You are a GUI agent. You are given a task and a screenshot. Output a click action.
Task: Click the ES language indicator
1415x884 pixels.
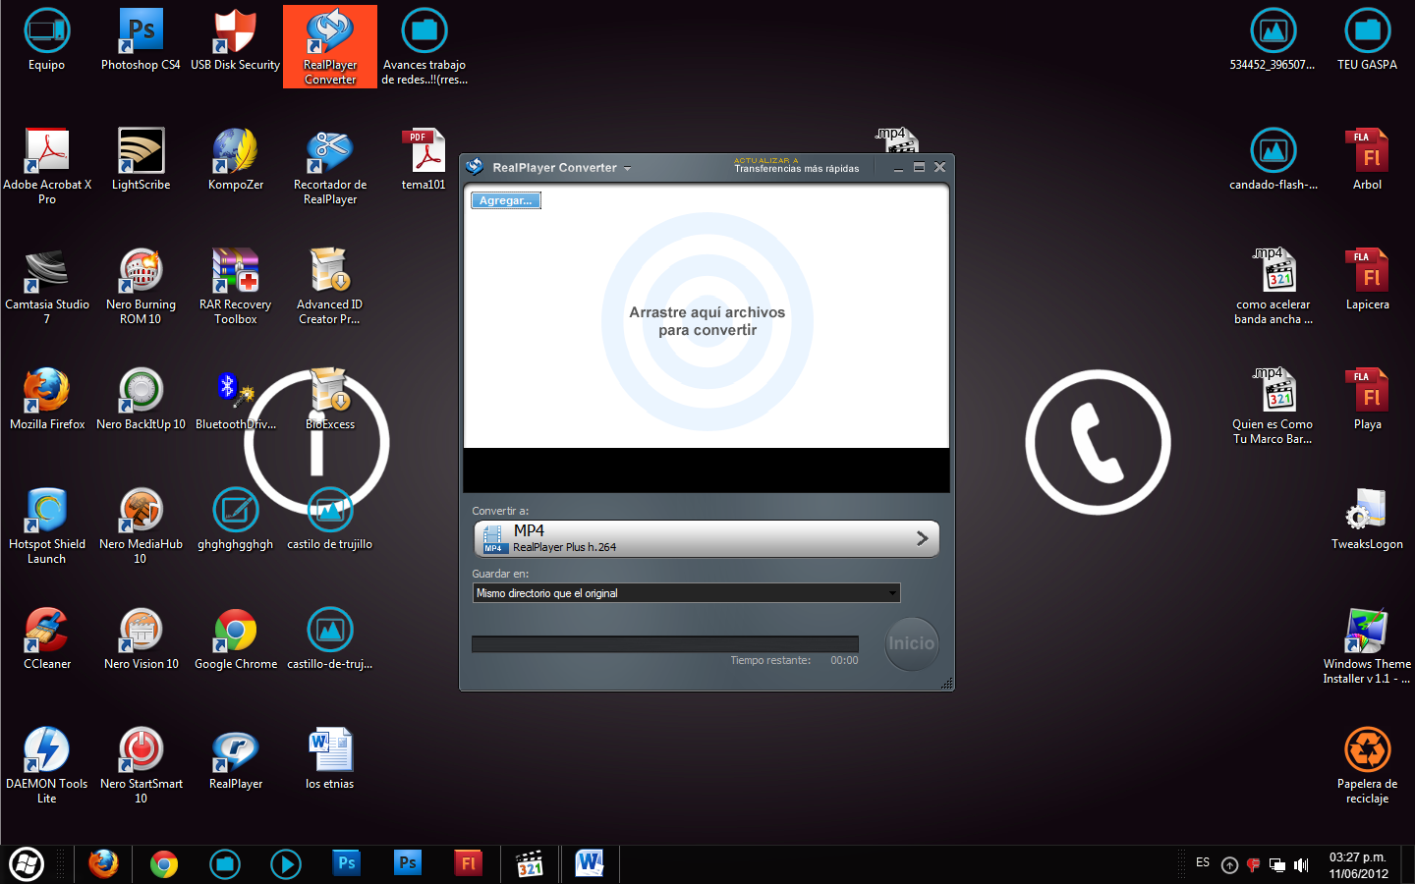click(1203, 862)
